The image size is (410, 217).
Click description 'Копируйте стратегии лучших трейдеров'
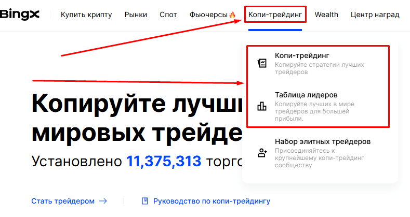[319, 68]
